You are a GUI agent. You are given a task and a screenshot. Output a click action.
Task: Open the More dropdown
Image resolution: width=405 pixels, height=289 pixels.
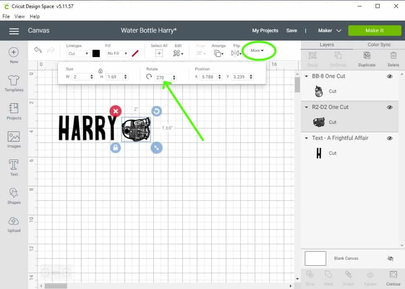(x=257, y=51)
